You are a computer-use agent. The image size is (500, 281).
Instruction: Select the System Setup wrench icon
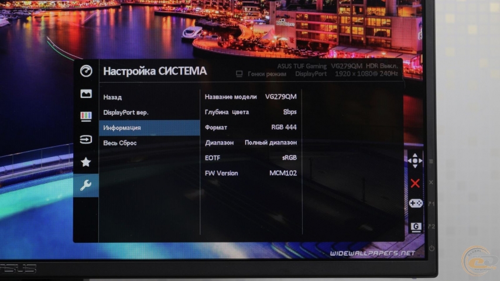[x=86, y=185]
